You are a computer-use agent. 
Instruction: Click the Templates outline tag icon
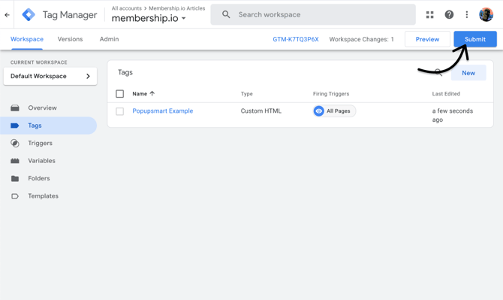pyautogui.click(x=15, y=196)
